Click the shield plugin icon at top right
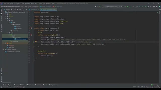The width and height of the screenshot is (161, 90). click(x=159, y=7)
